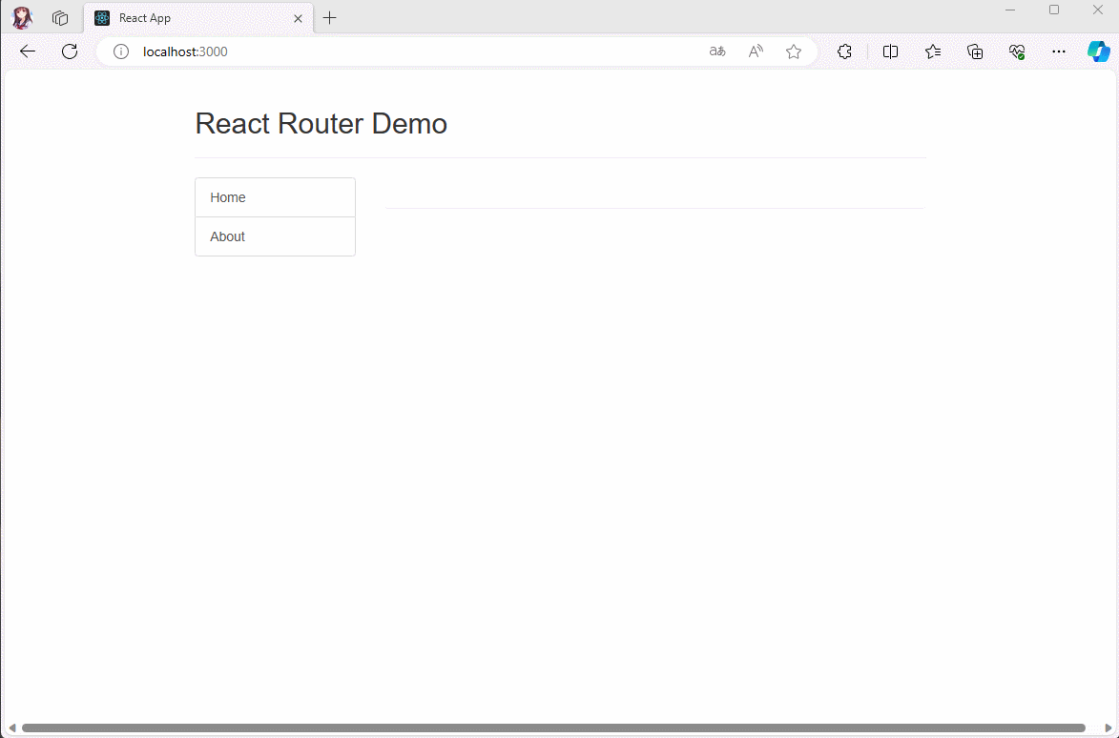Open the Favorites list
Viewport: 1119px width, 738px height.
tap(933, 51)
